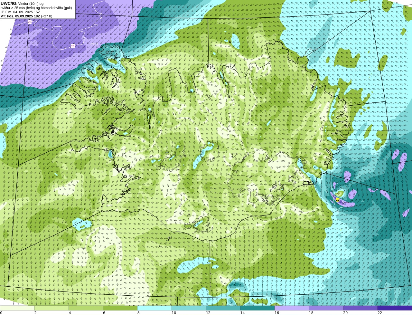Select the above-22 m/s dark purple swatch
This screenshot has height=315, width=412.
tap(395, 308)
